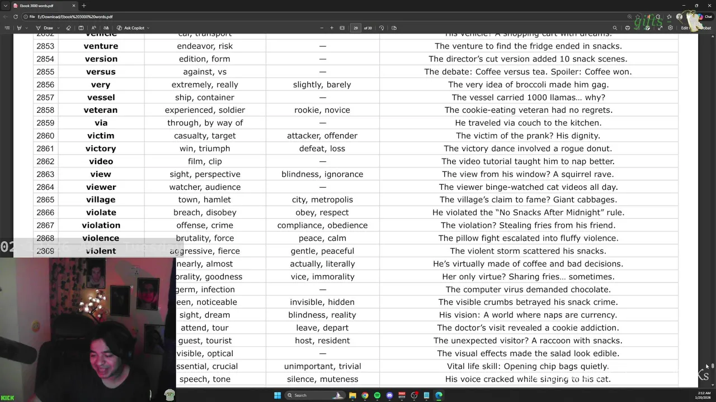Screen dimensions: 716x402
Task: Zoom in the PDF with plus icon
Action: (x=332, y=28)
